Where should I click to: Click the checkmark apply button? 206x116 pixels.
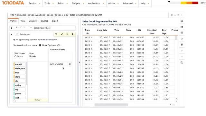coord(62,34)
